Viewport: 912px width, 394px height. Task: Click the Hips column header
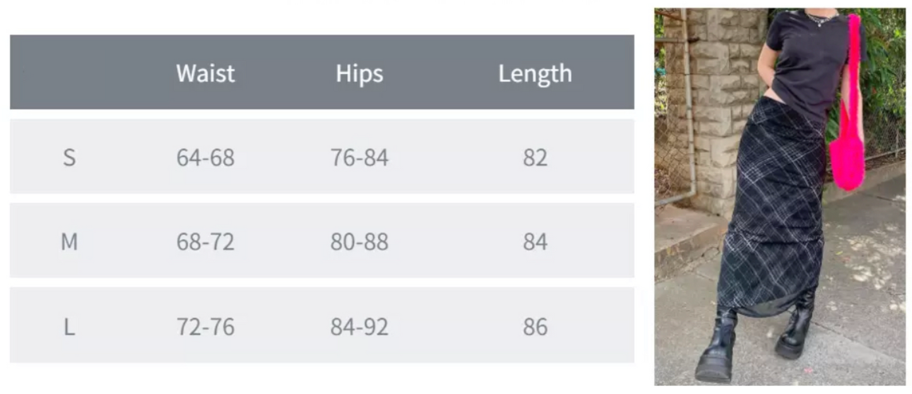(x=359, y=73)
